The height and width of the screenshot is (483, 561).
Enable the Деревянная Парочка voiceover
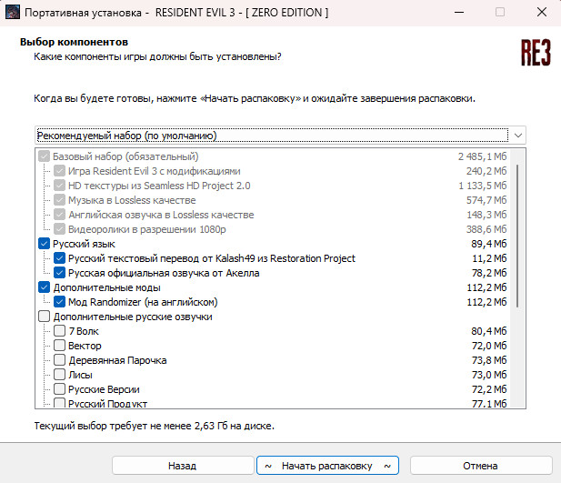60,360
